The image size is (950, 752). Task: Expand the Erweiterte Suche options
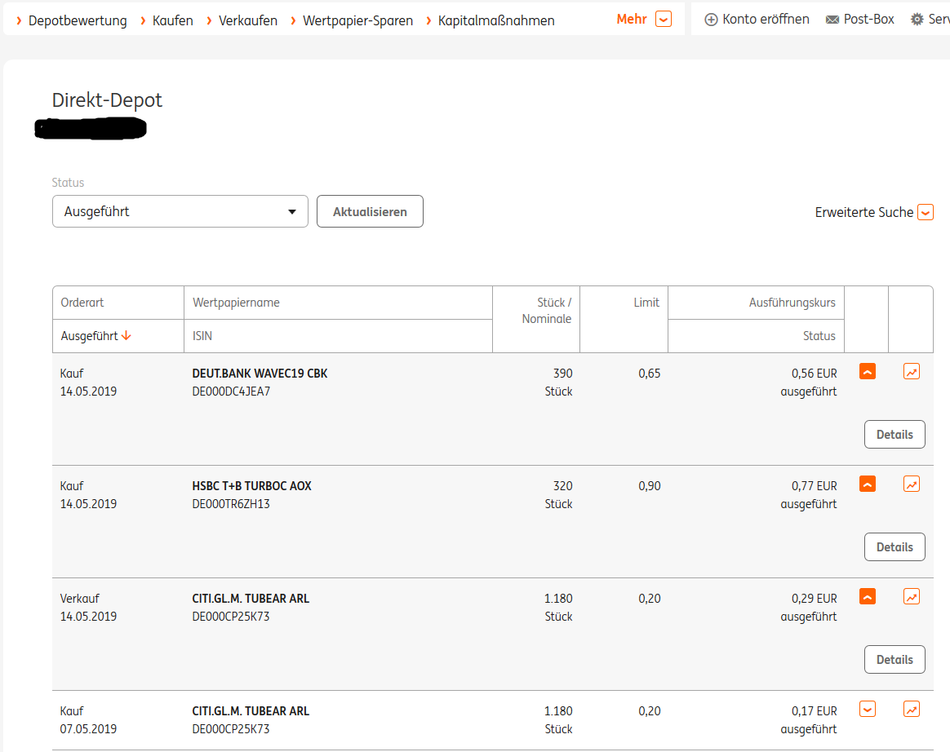pos(926,213)
